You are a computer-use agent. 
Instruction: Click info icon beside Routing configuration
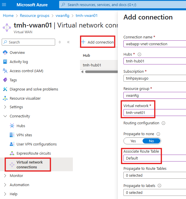click(163, 123)
